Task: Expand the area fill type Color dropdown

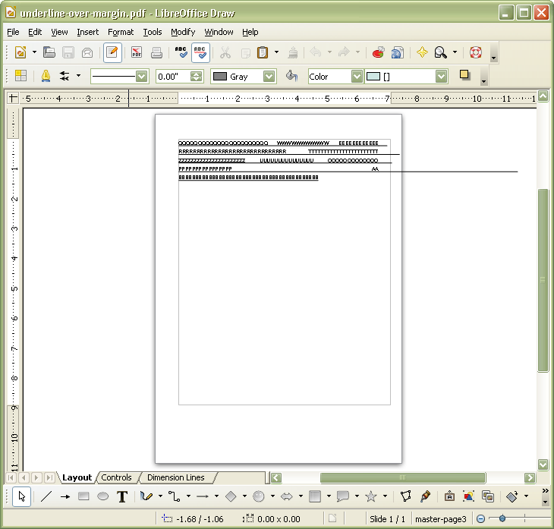Action: [357, 77]
